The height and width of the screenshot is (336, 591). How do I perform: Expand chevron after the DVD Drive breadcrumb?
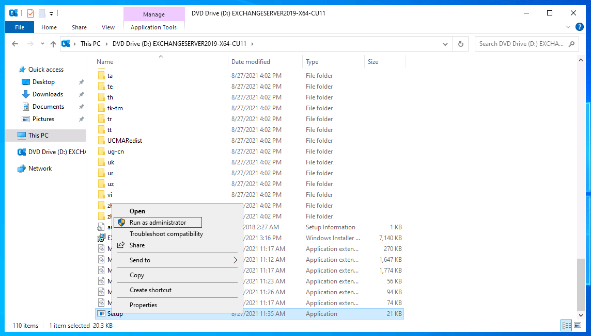[252, 44]
